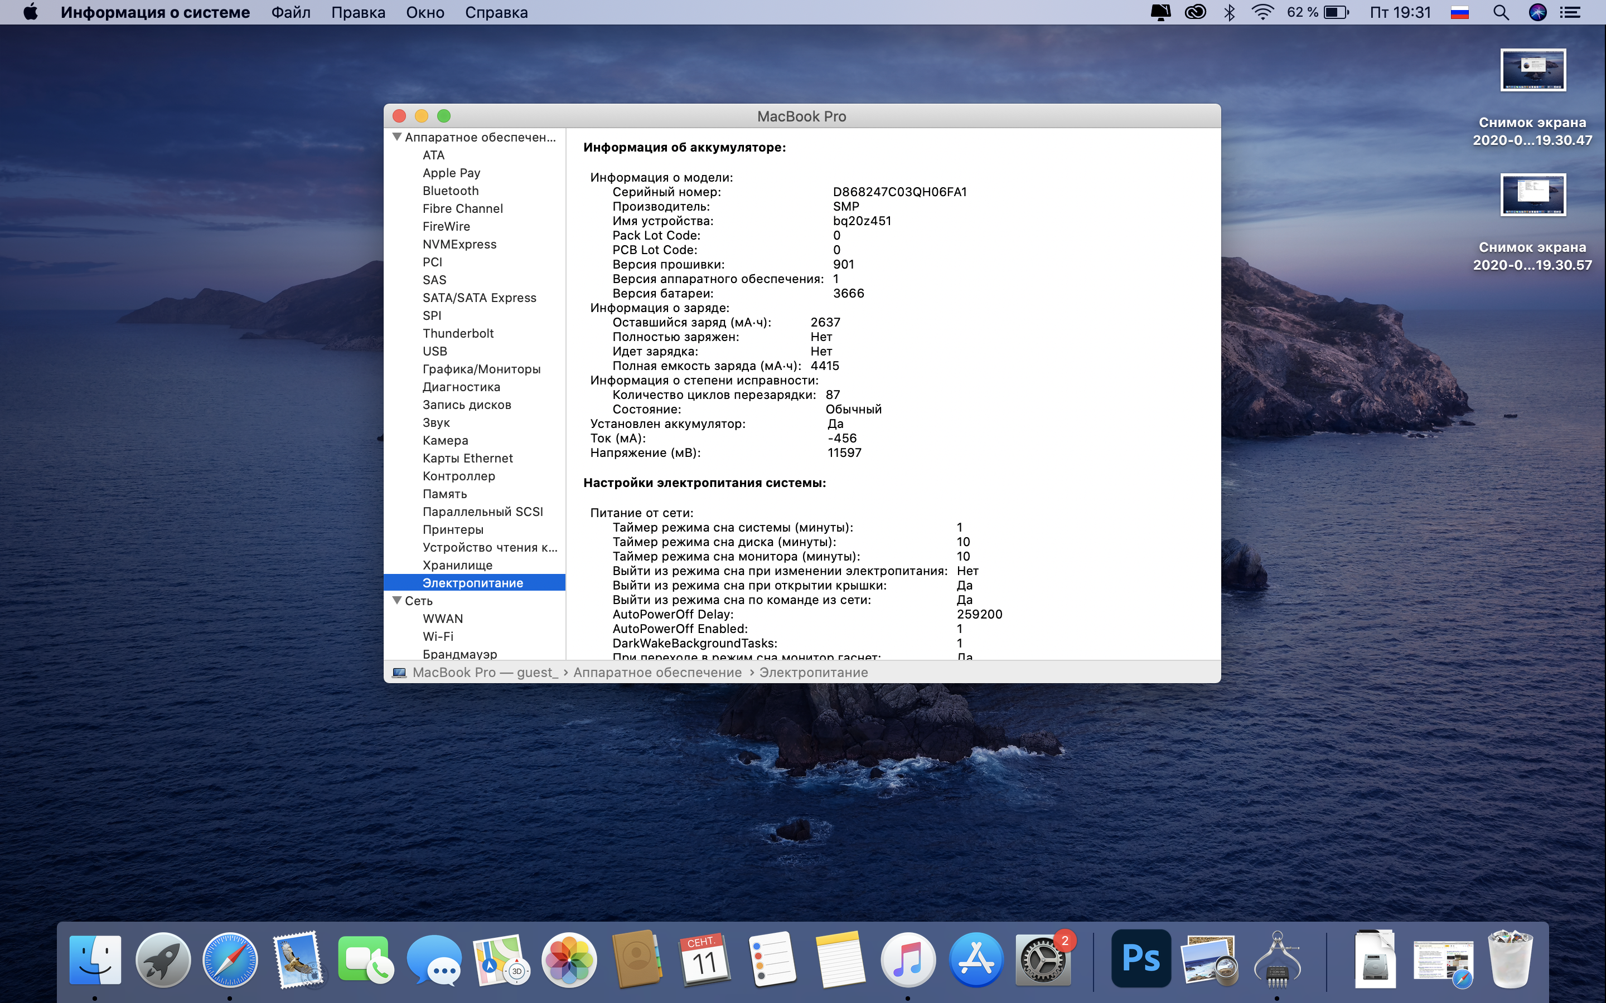Open the Russian input source flag
The width and height of the screenshot is (1606, 1003).
[1459, 12]
